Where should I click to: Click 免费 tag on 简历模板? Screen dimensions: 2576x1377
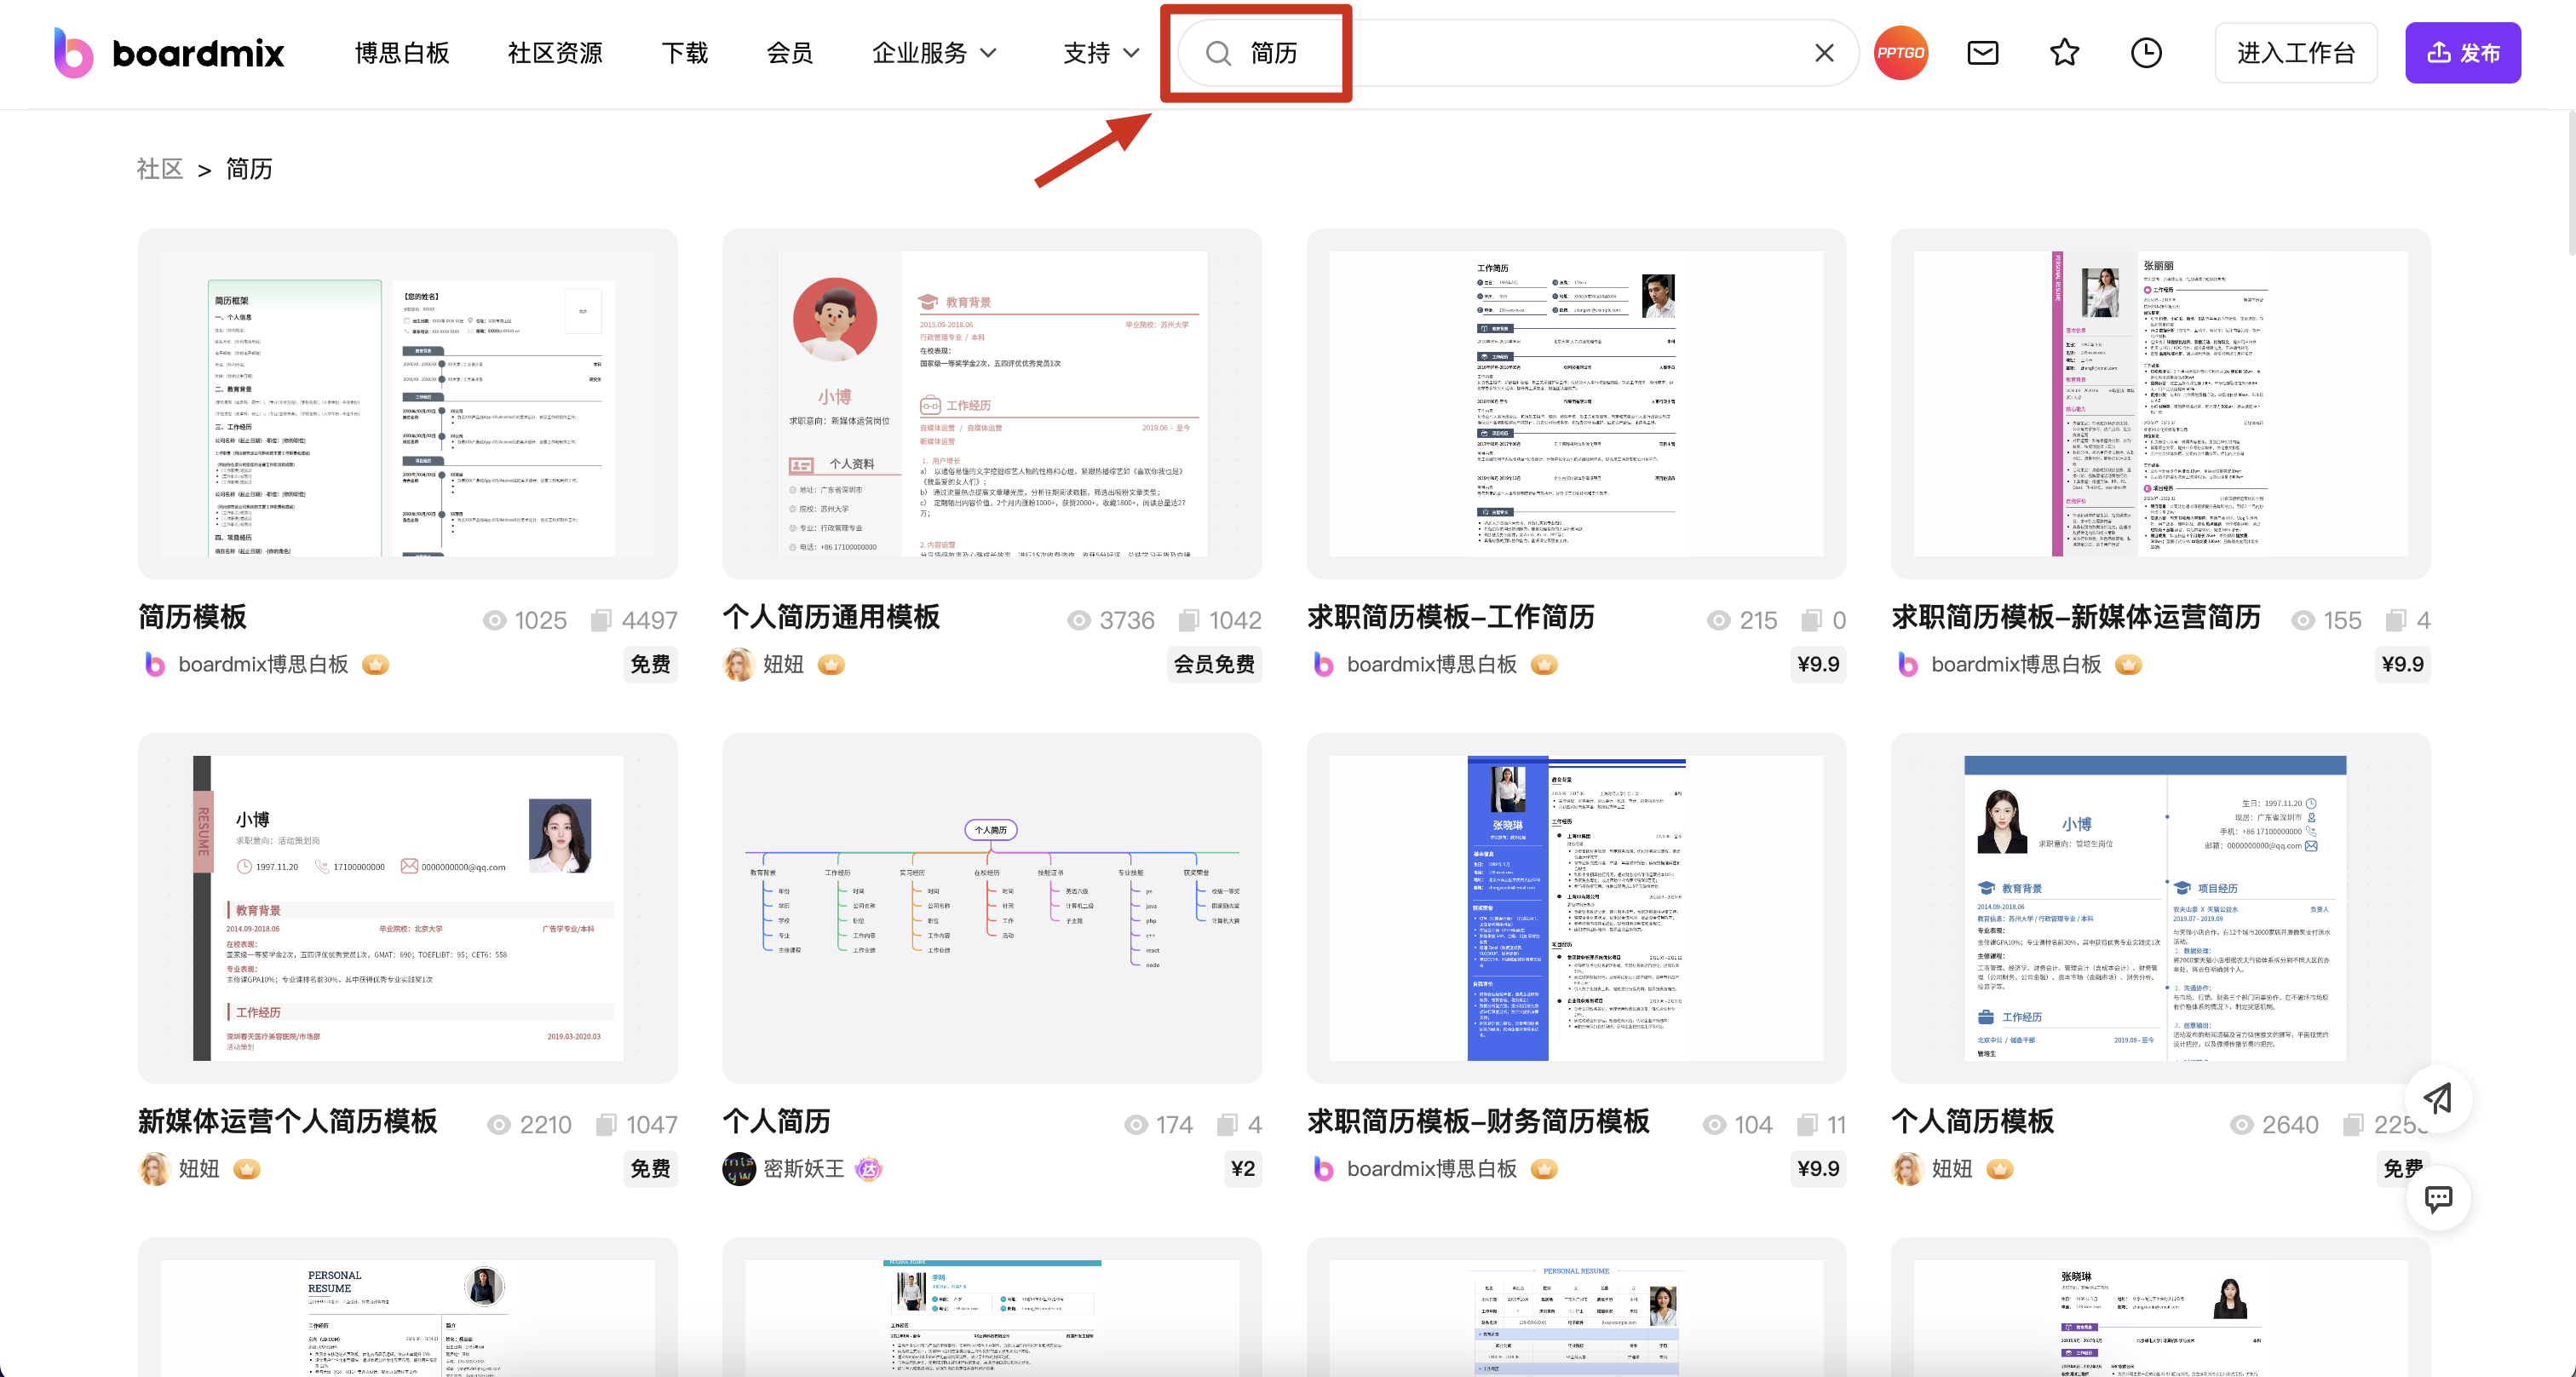tap(650, 664)
